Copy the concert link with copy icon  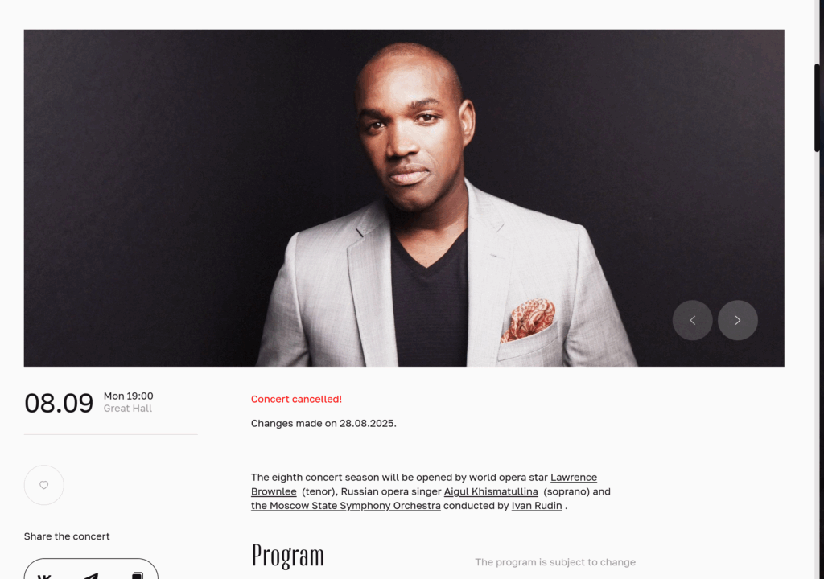point(137,576)
